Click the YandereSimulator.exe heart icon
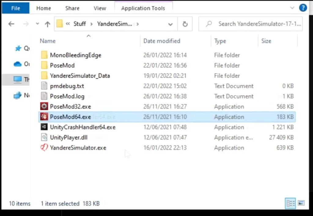This screenshot has height=216, width=313. 44,148
